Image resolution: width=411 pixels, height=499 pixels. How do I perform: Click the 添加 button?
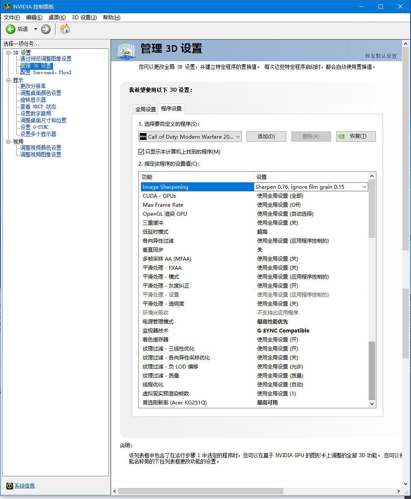[266, 137]
